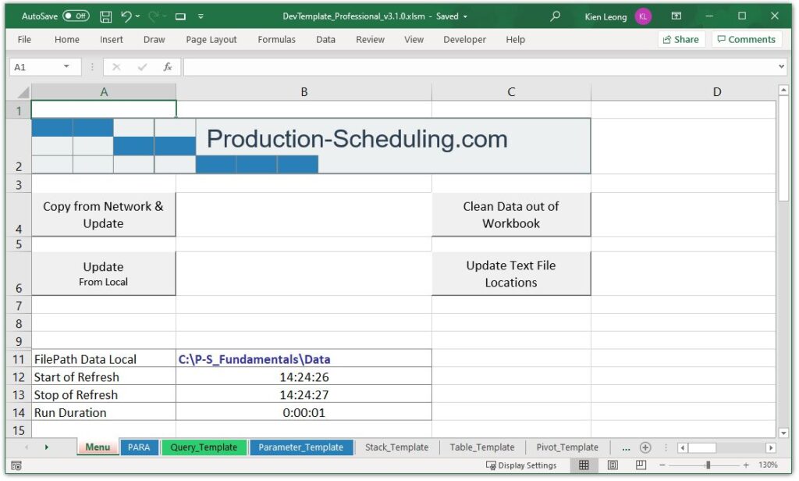The image size is (799, 481).
Task: Click inside the formula bar input
Action: pyautogui.click(x=479, y=67)
